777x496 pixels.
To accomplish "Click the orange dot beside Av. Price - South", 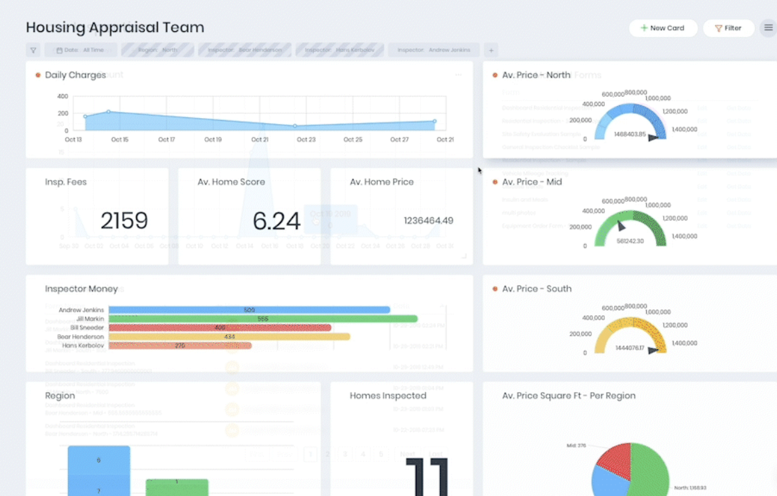I will point(495,289).
